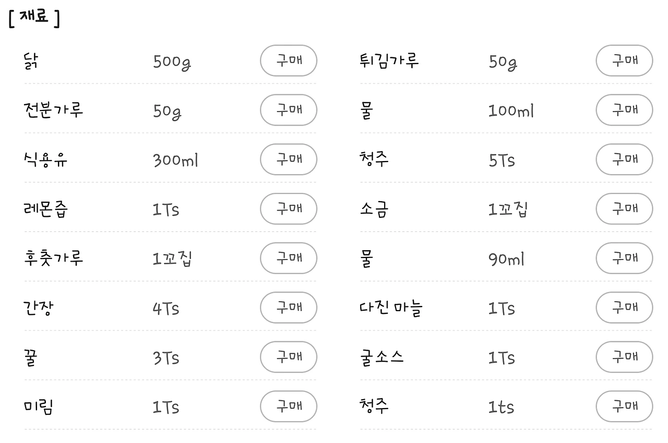Screen dimensions: 668x443
Task: Click the 튀김가루 ingredient label
Action: (389, 61)
